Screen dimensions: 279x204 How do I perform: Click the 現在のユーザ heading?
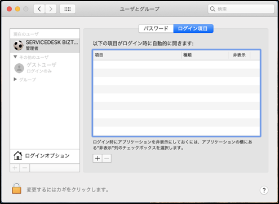pyautogui.click(x=26, y=34)
